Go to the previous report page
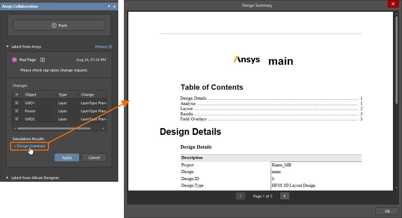 coord(241,196)
